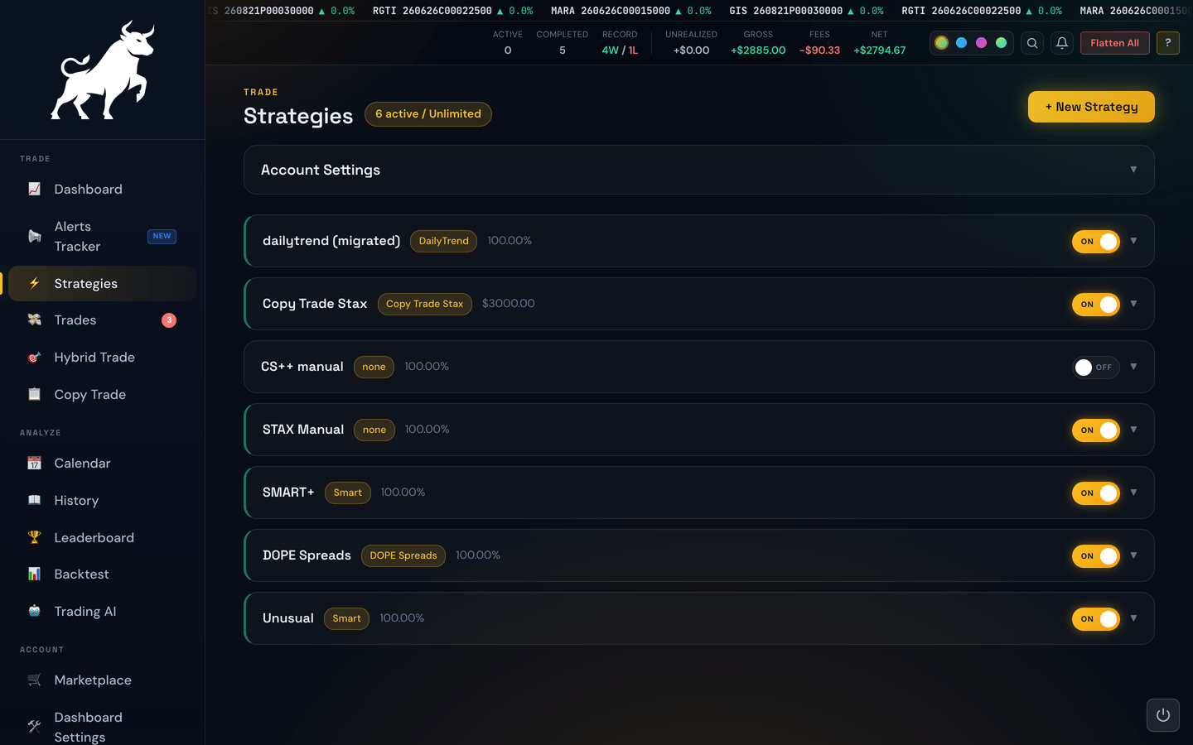Screen dimensions: 1193x745
Task: Click the red 3 badge on Trades
Action: coord(169,320)
